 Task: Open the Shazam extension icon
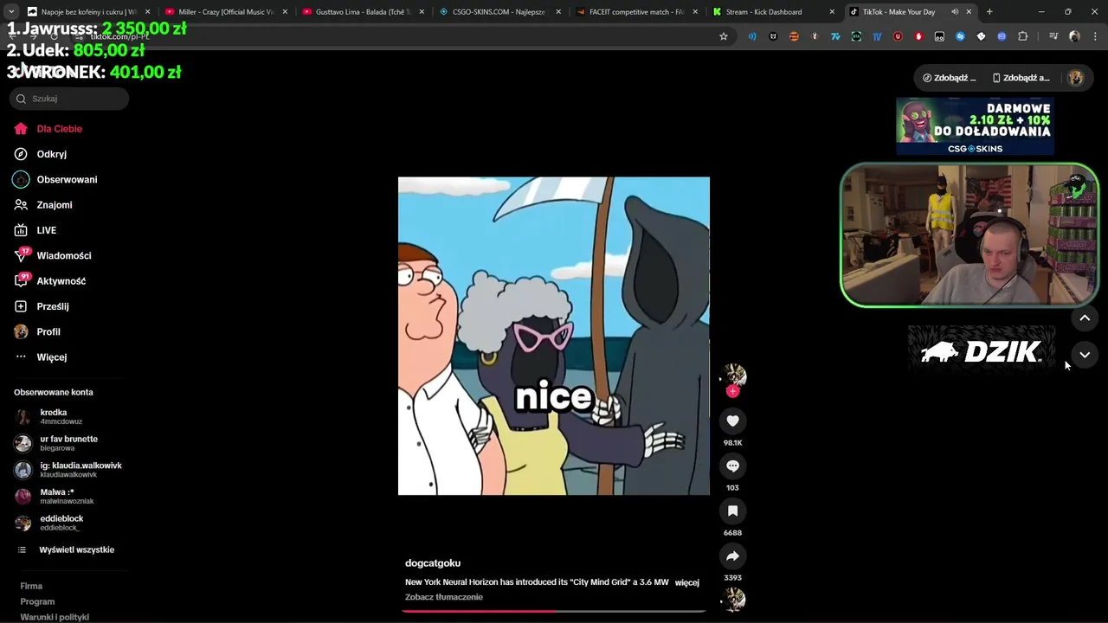point(960,36)
